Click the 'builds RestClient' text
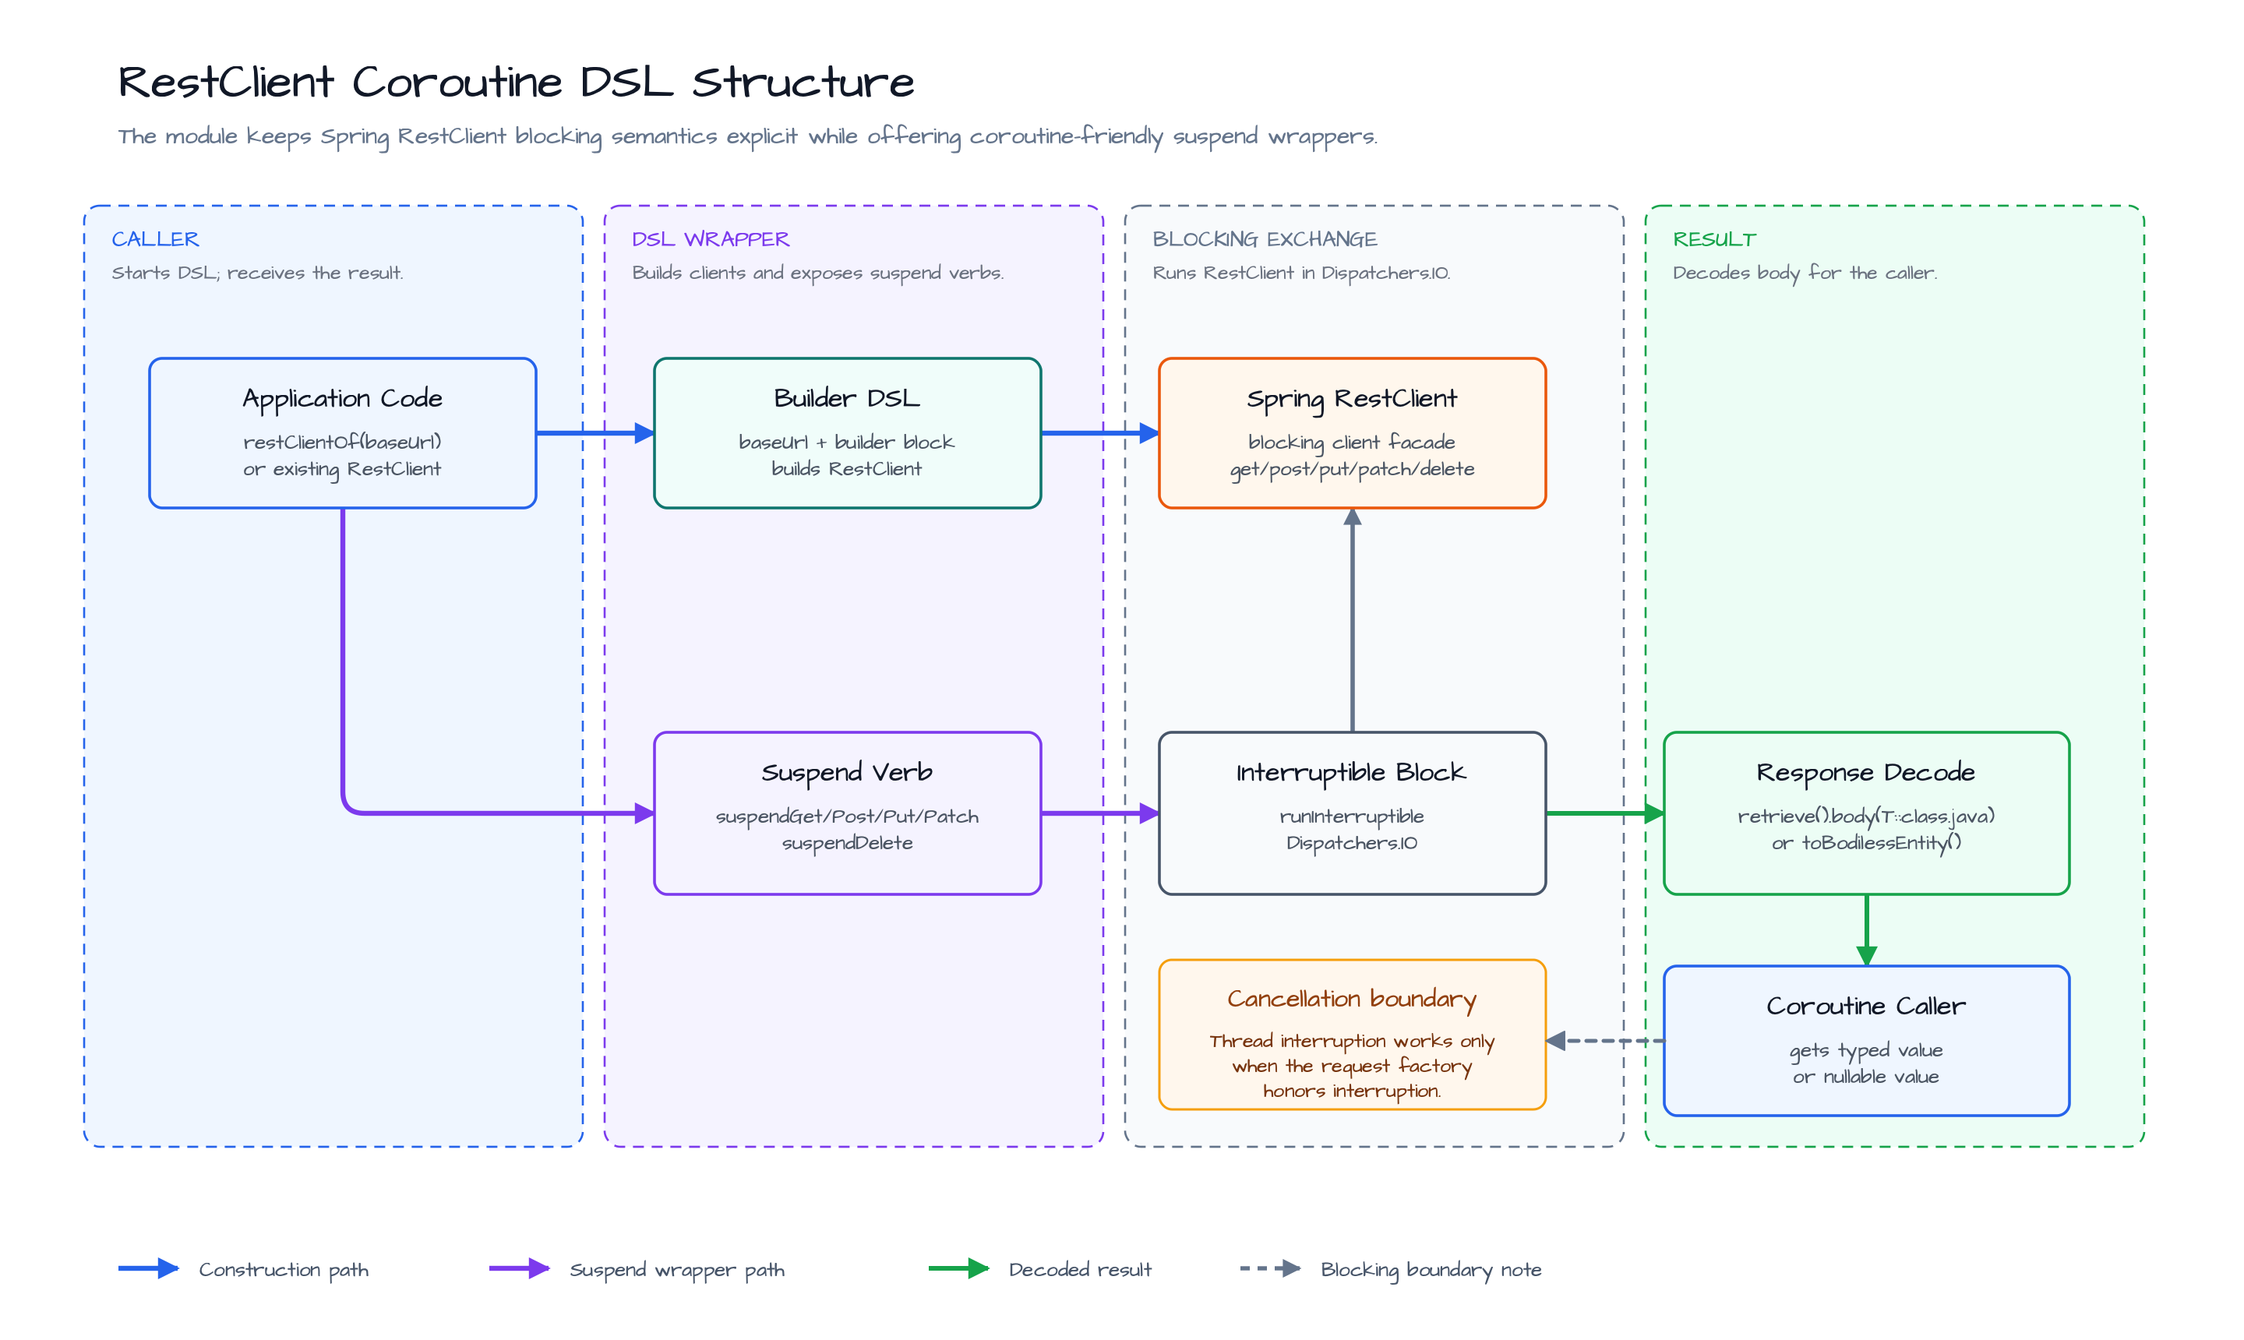 click(x=847, y=469)
